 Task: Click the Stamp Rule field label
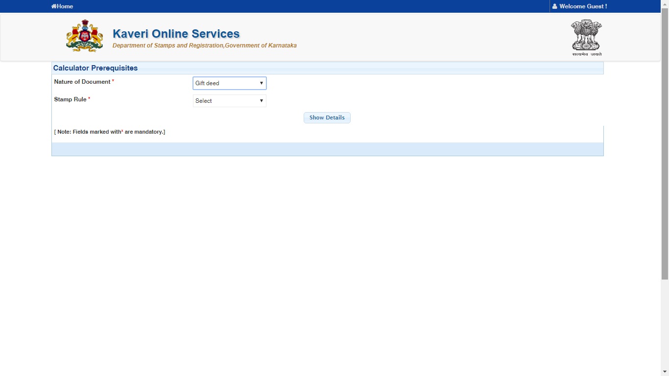coord(70,99)
